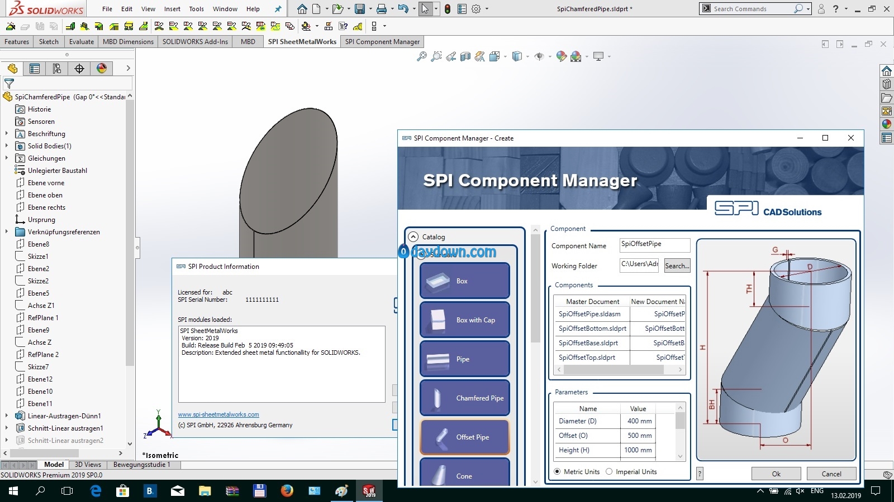Switch to the SPI Component Manager tab
This screenshot has width=894, height=502.
382,42
